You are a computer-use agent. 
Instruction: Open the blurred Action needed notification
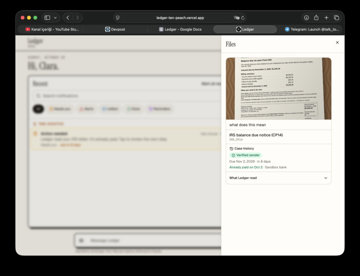click(126, 139)
